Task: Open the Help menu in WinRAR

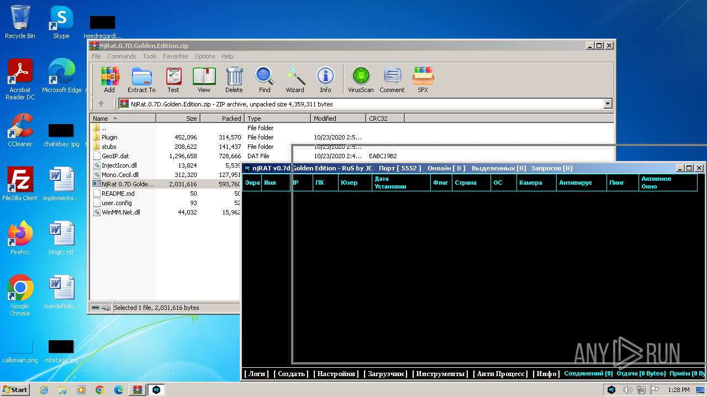Action: tap(227, 56)
